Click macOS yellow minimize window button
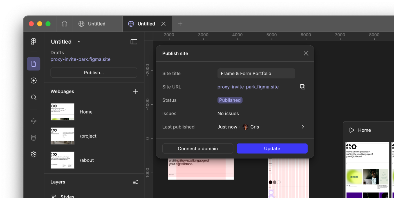This screenshot has height=198, width=394. [40, 24]
